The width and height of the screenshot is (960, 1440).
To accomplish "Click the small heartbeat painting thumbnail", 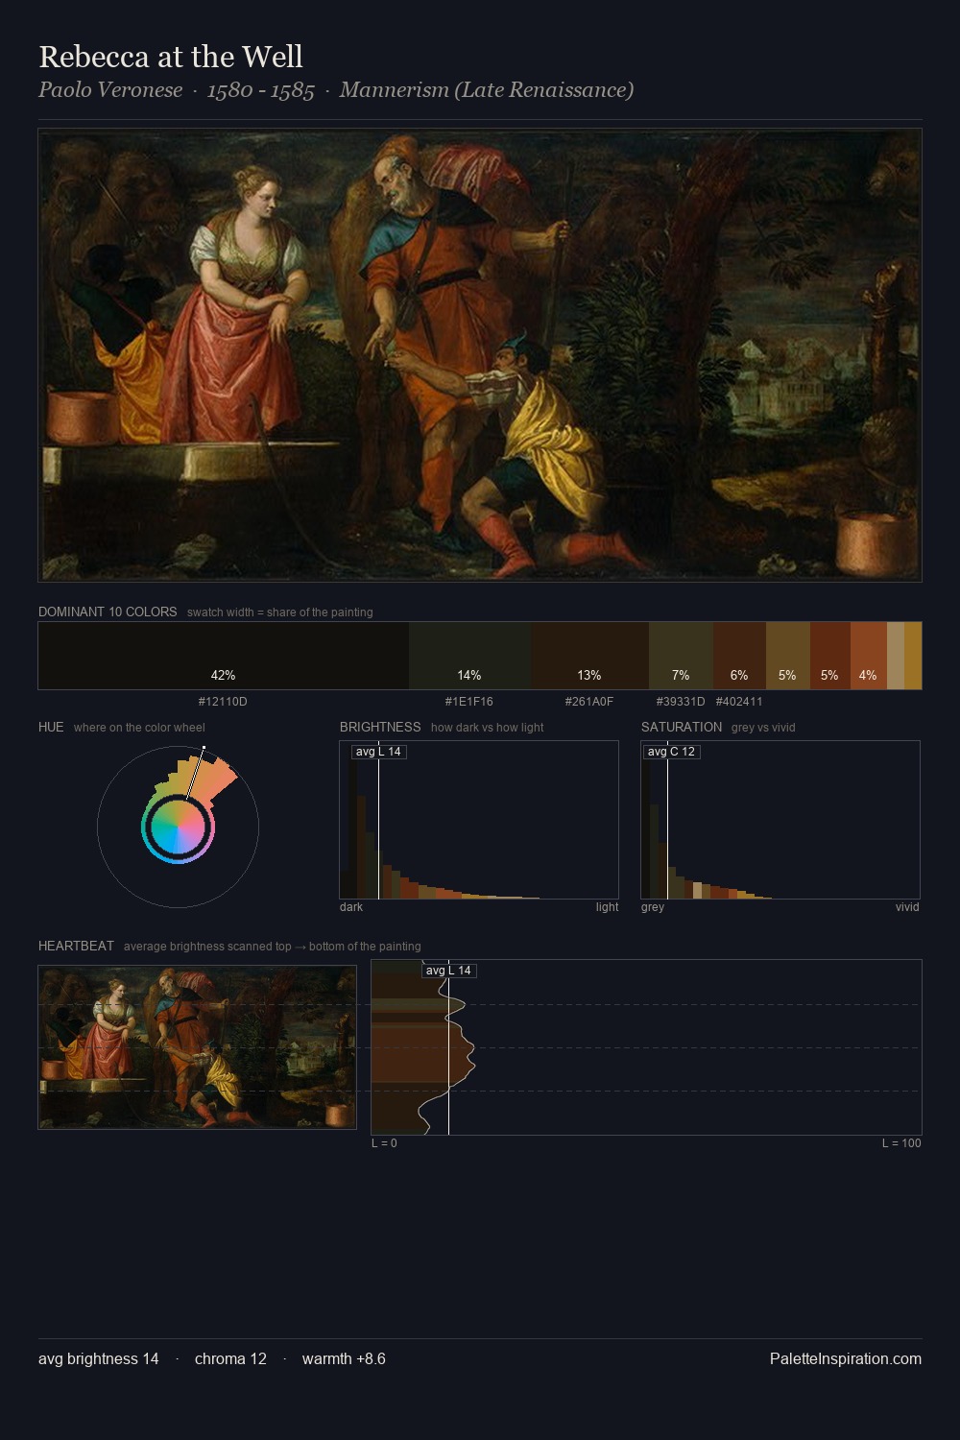I will tap(197, 1047).
